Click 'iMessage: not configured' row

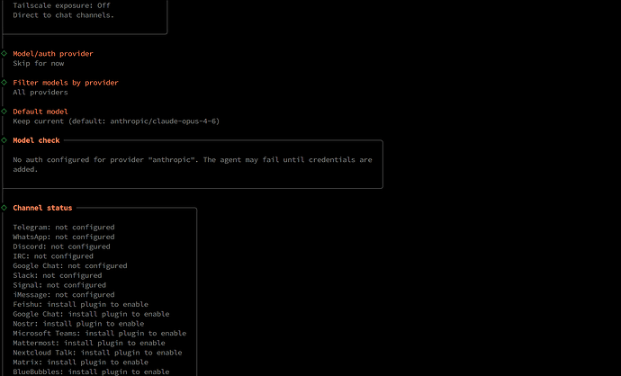64,295
